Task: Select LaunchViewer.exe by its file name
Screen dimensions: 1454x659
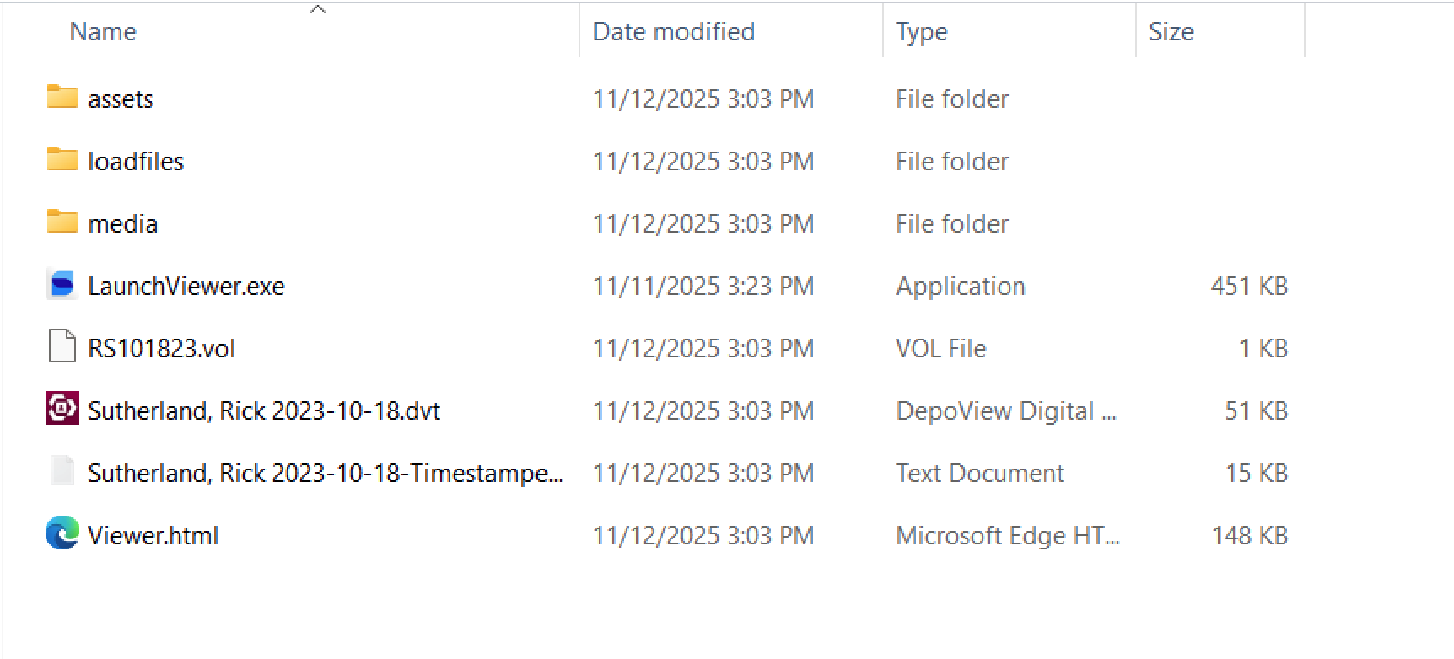Action: click(187, 286)
